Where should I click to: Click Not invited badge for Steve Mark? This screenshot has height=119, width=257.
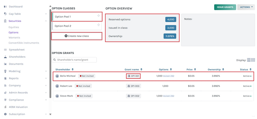click(x=84, y=96)
